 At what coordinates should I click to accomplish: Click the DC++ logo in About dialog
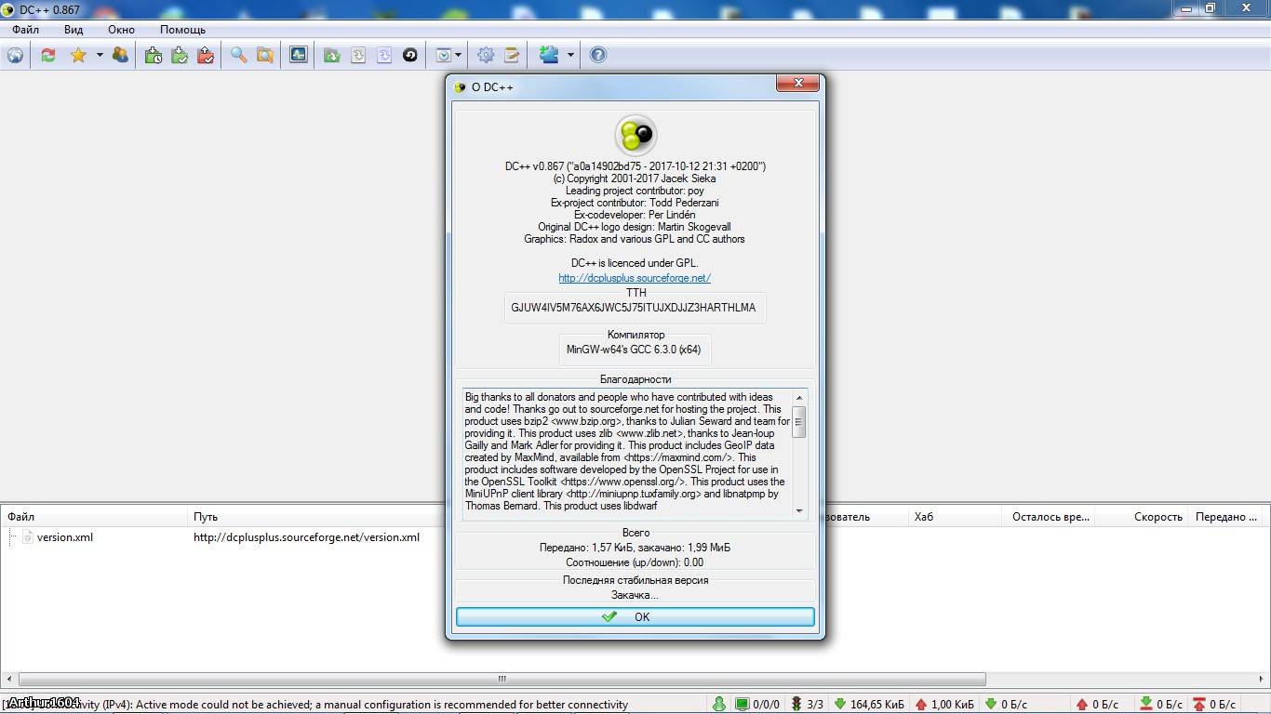635,136
